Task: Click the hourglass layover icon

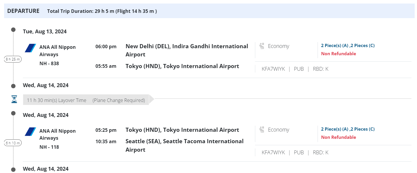Action: click(14, 99)
